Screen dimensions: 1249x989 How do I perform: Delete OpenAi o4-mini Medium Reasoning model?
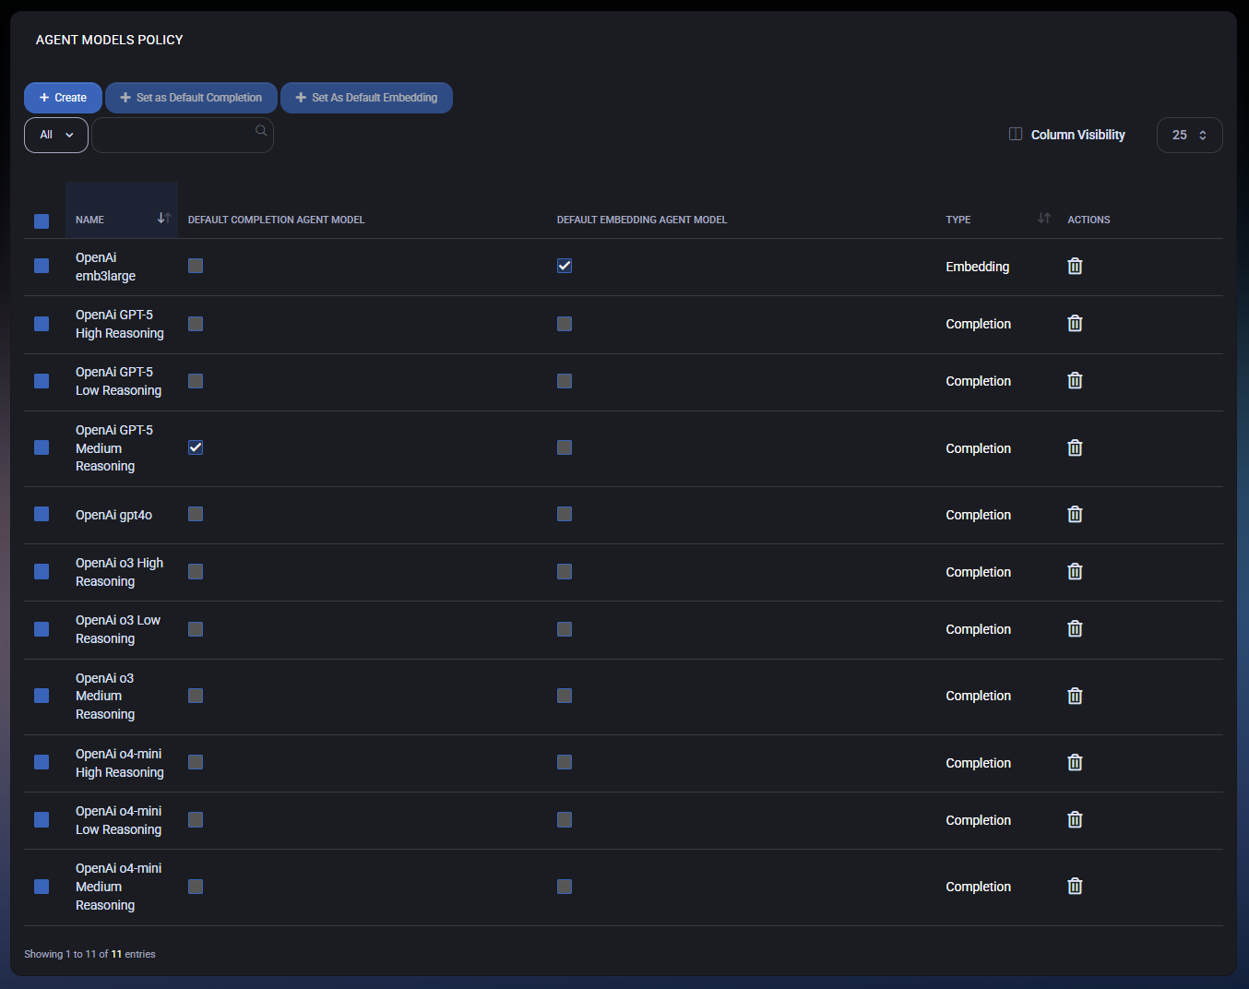pyautogui.click(x=1075, y=887)
